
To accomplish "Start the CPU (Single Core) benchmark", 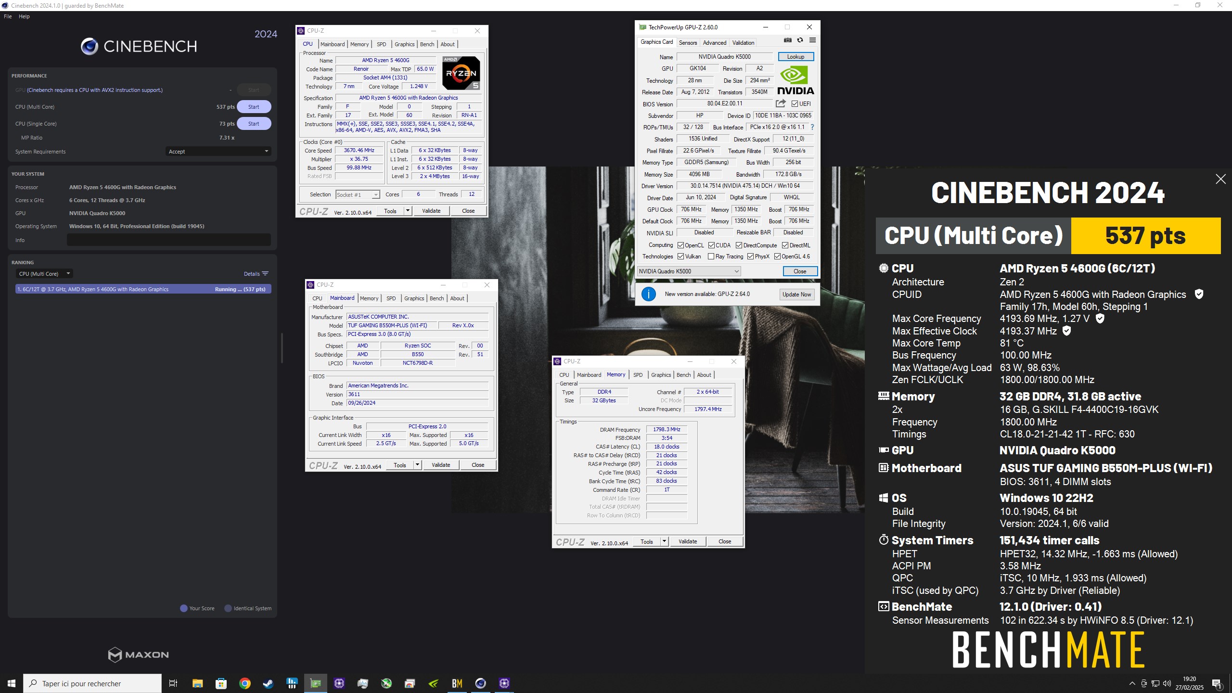I will tap(254, 124).
